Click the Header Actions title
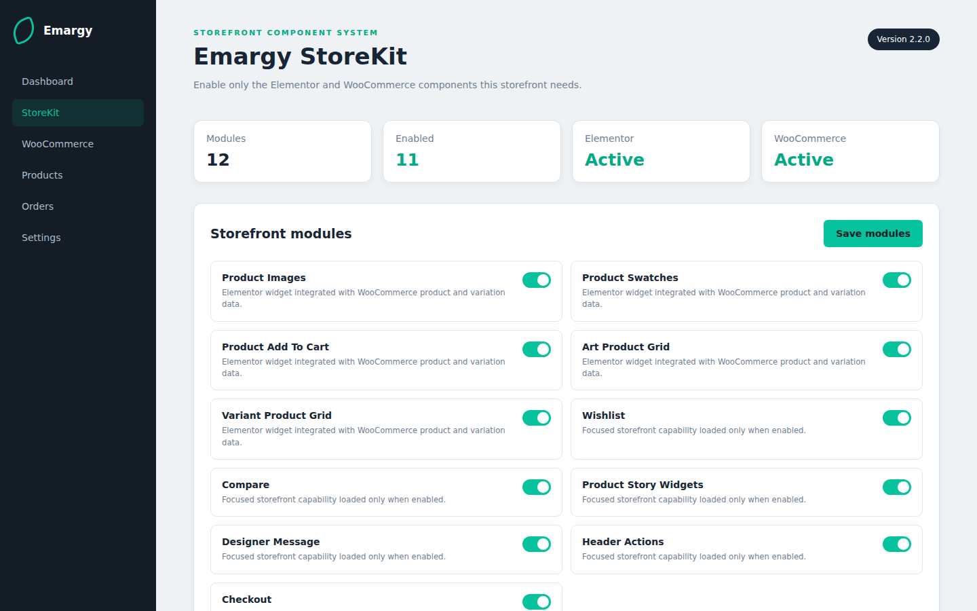The height and width of the screenshot is (611, 977). pos(623,542)
